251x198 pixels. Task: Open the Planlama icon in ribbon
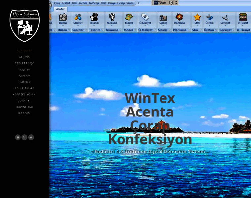[x=179, y=17]
